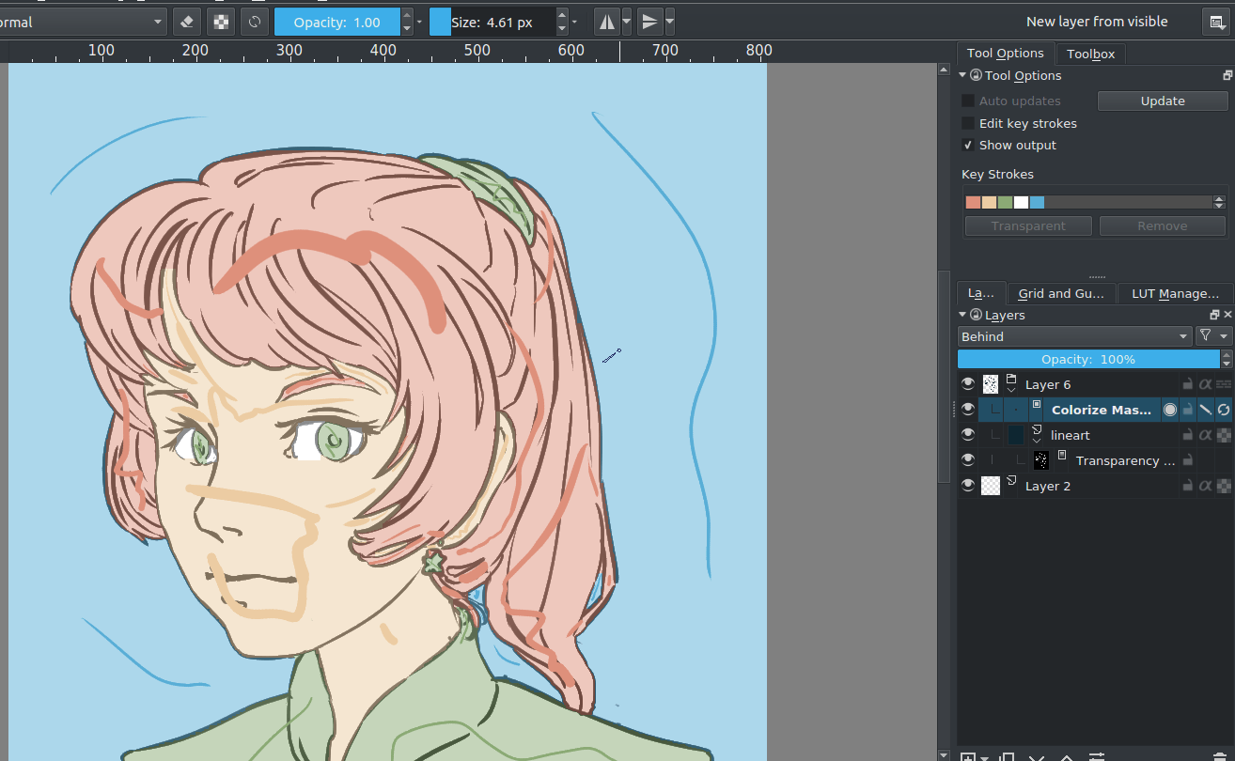Enable preserve alpha in the toolbar
The height and width of the screenshot is (761, 1235).
point(221,21)
